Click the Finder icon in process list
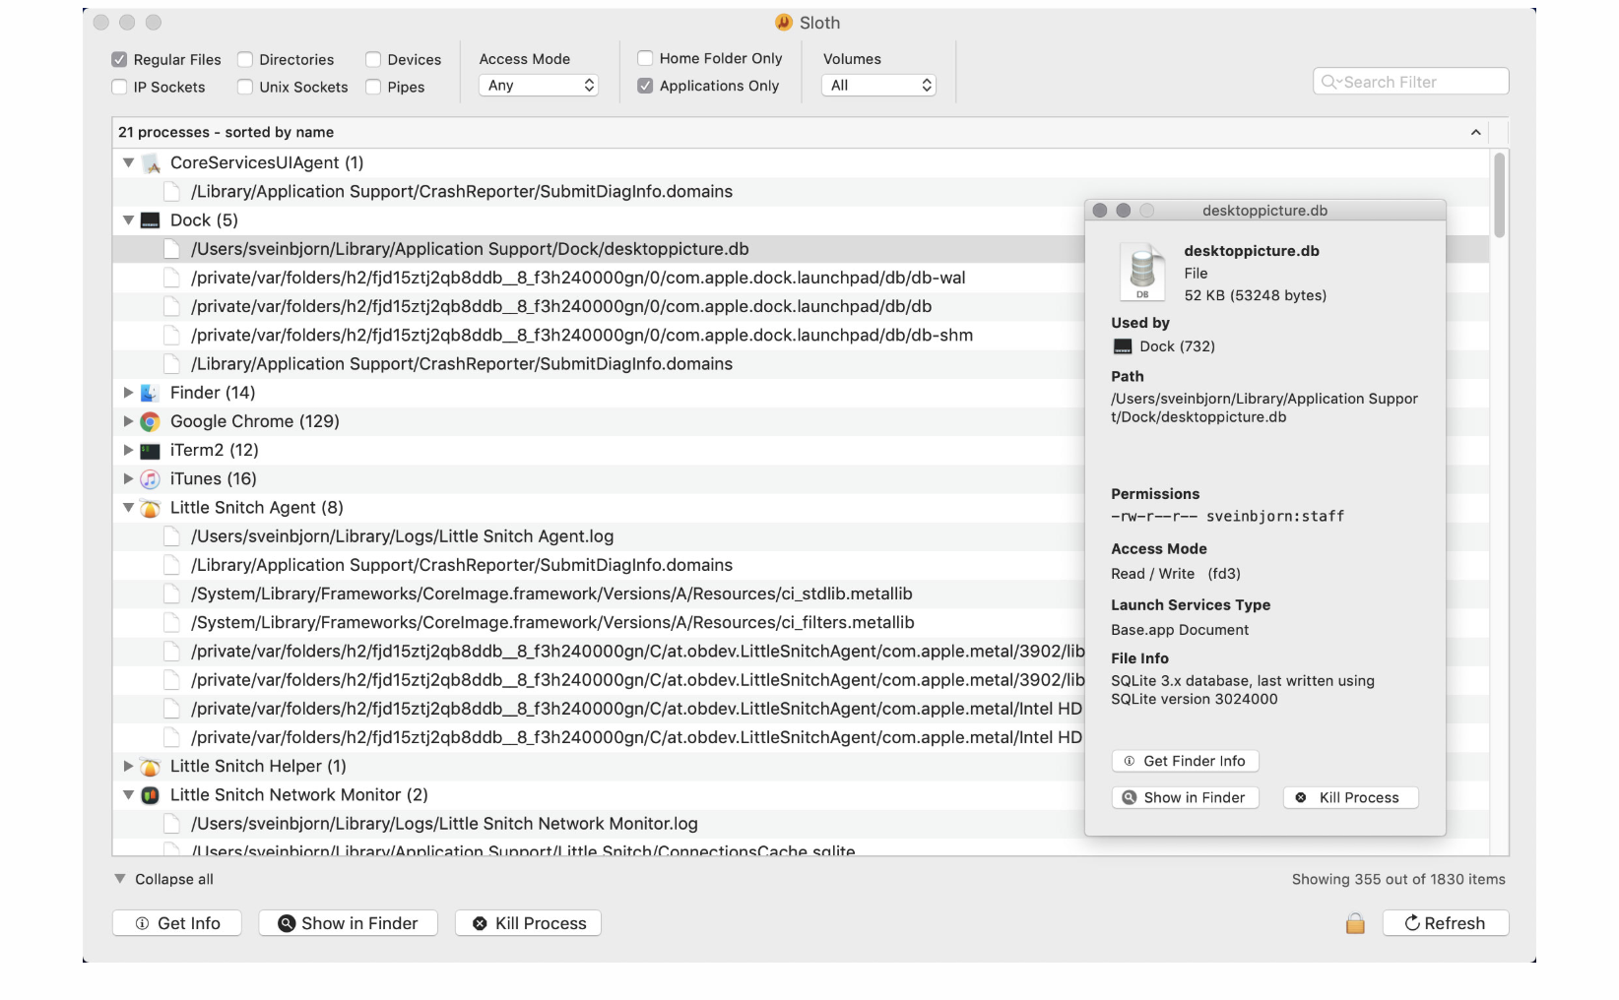1619x1000 pixels. point(150,393)
